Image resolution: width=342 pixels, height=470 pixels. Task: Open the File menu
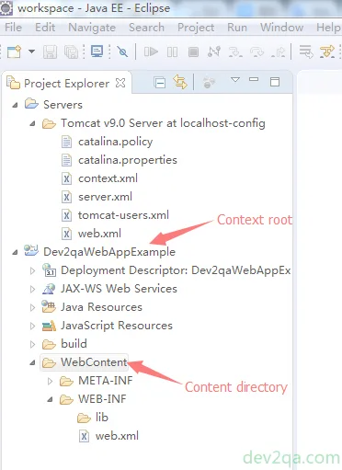[x=13, y=28]
